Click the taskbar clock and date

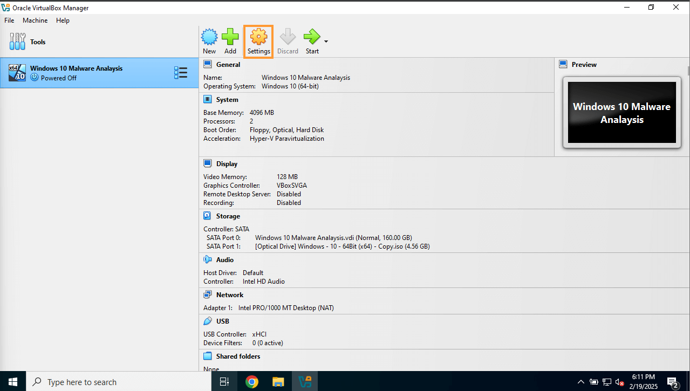click(x=643, y=382)
